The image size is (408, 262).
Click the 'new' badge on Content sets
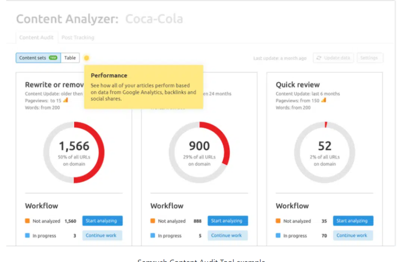pos(53,58)
